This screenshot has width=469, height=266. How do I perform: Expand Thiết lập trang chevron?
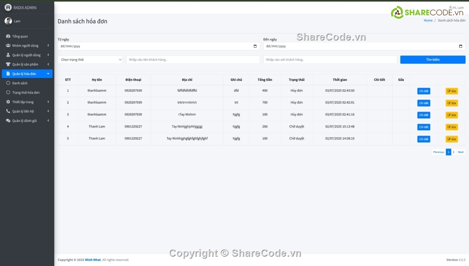(x=48, y=102)
